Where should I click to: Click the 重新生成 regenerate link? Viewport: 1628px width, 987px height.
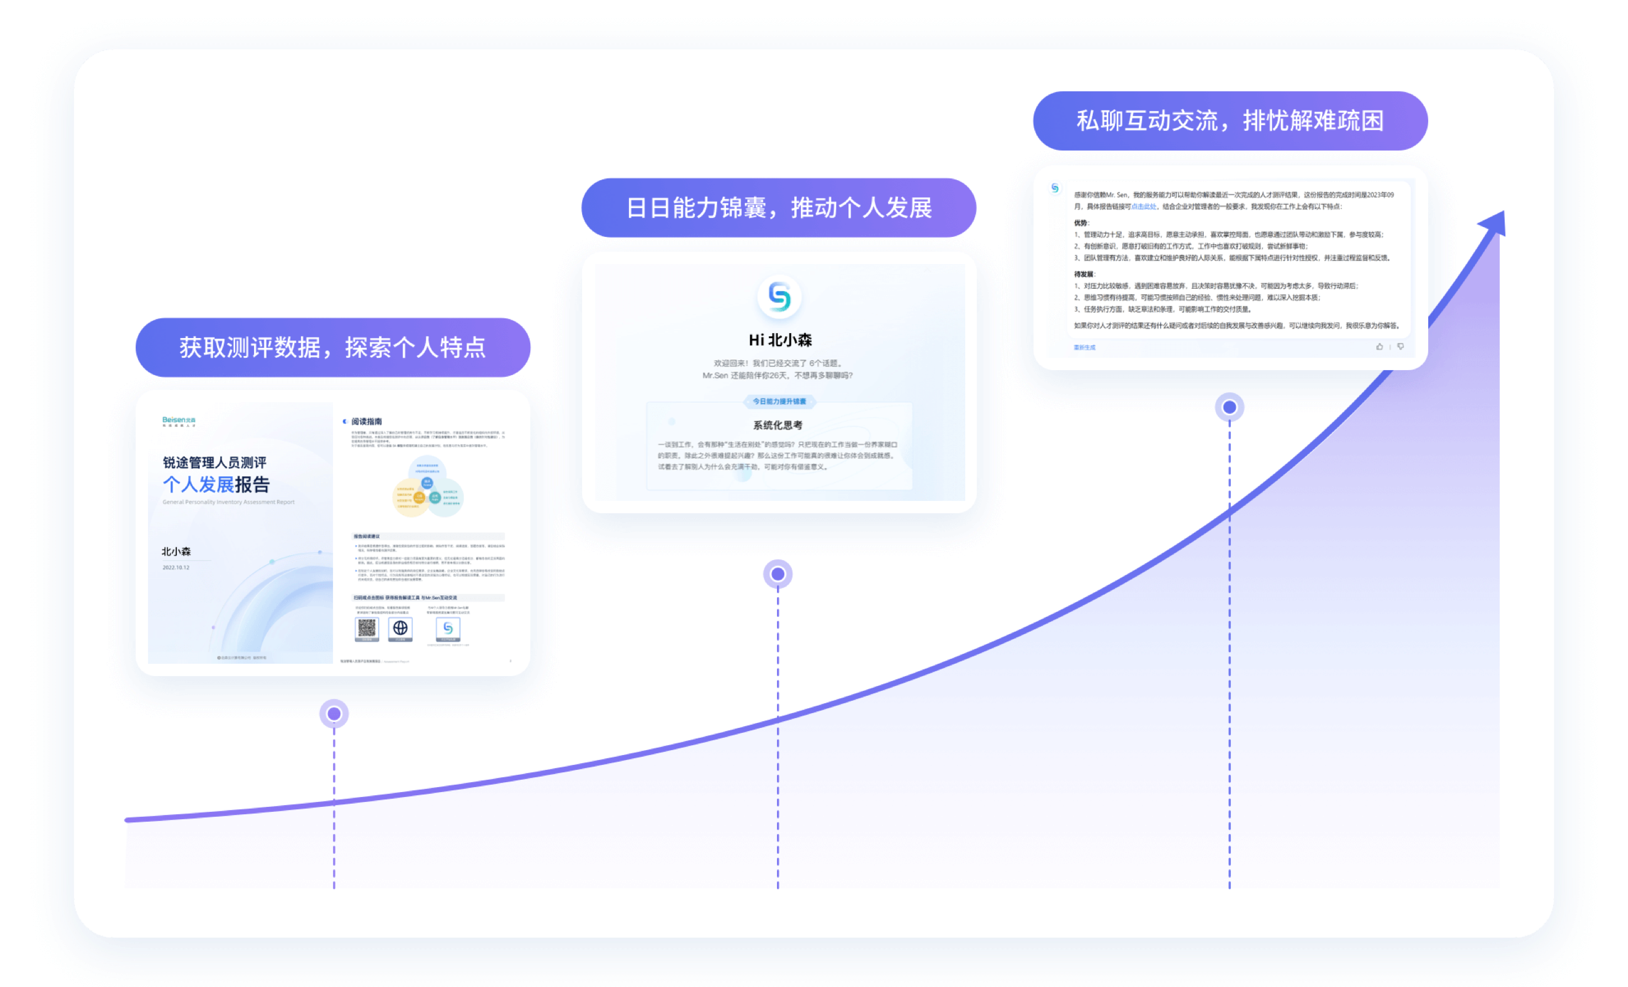(x=1084, y=347)
